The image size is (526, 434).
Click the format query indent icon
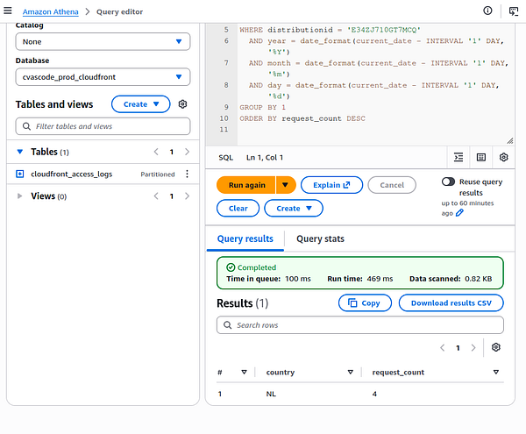pos(458,157)
